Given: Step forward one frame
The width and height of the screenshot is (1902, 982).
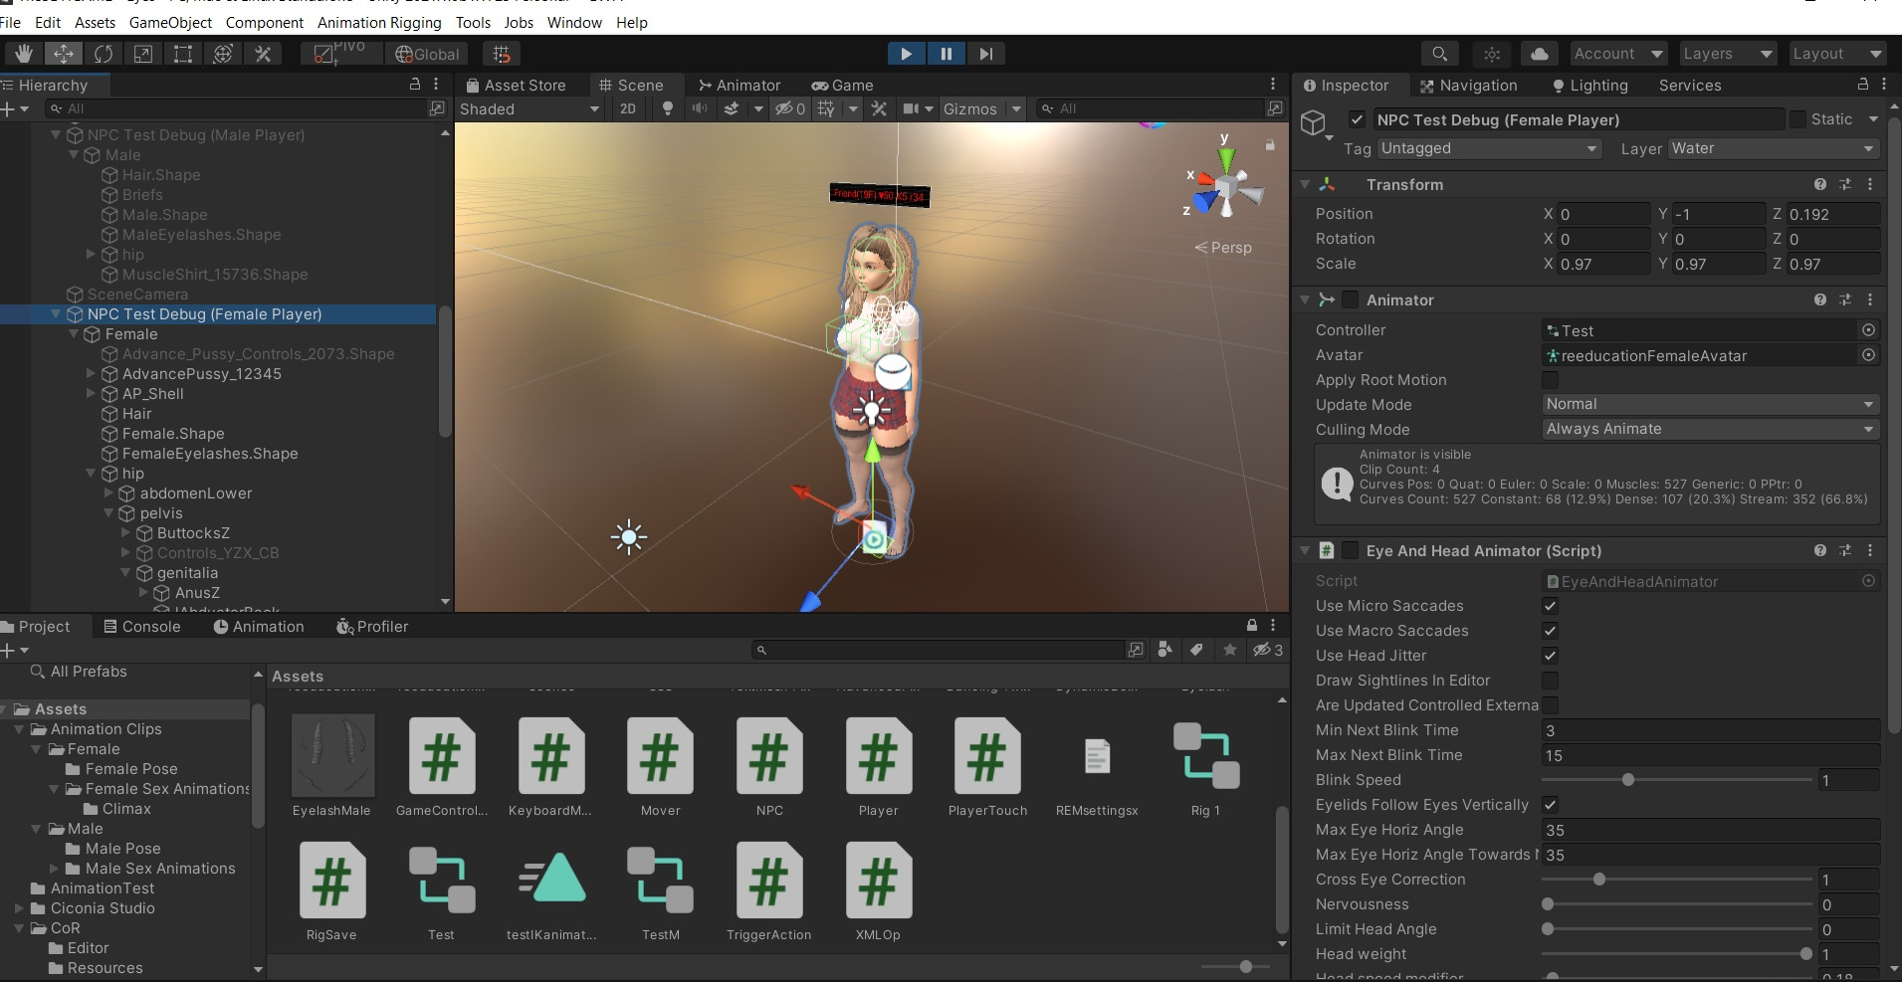Looking at the screenshot, I should tap(985, 54).
